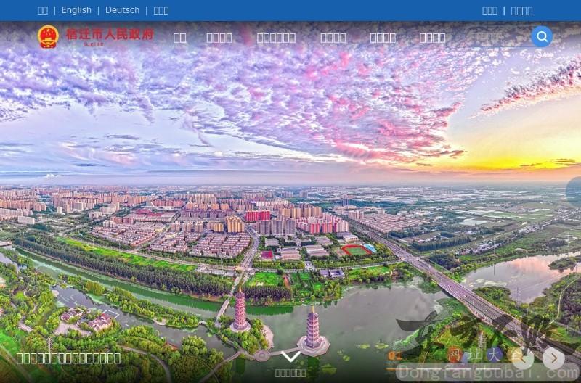Click the scroll-down chevron arrow
This screenshot has width=581, height=383.
[x=290, y=356]
